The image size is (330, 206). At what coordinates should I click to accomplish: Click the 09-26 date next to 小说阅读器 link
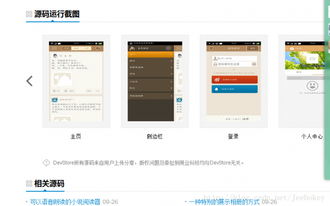click(x=111, y=202)
